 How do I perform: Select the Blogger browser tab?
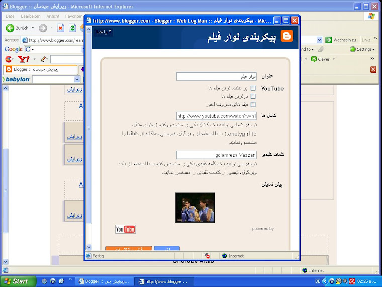click(40, 69)
